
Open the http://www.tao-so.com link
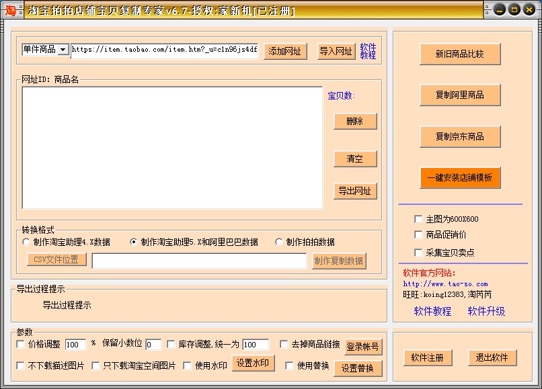tap(444, 283)
